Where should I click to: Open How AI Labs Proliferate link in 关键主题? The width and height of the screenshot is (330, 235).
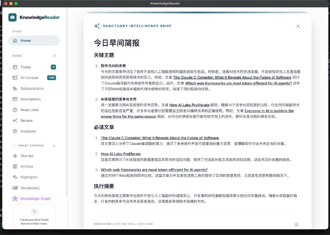[x=189, y=105]
